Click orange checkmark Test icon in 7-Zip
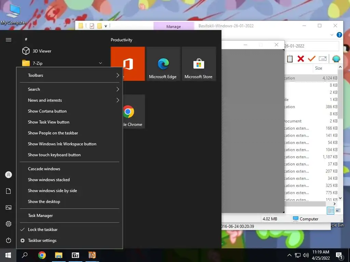Viewport: 350px width, 262px height. [312, 59]
